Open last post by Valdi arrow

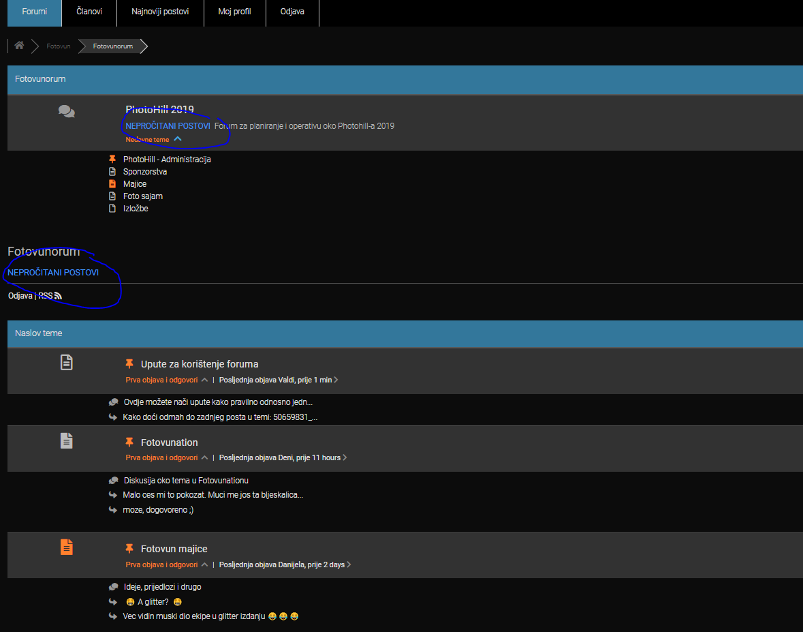336,380
